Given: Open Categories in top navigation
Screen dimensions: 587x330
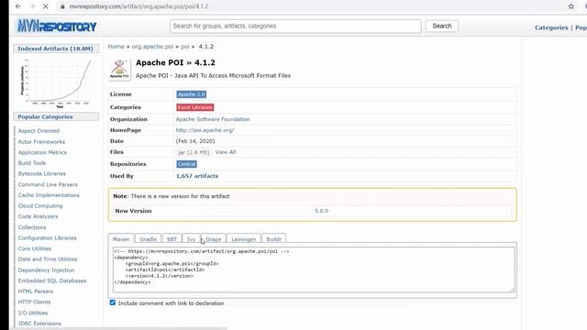Looking at the screenshot, I should point(551,27).
